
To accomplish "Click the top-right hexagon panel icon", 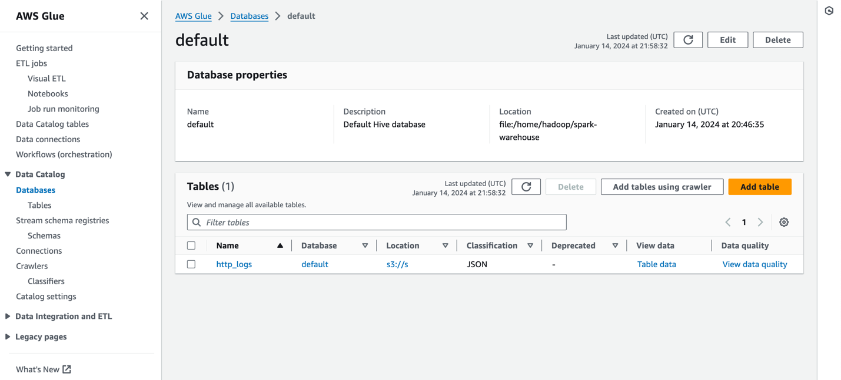I will pos(829,11).
